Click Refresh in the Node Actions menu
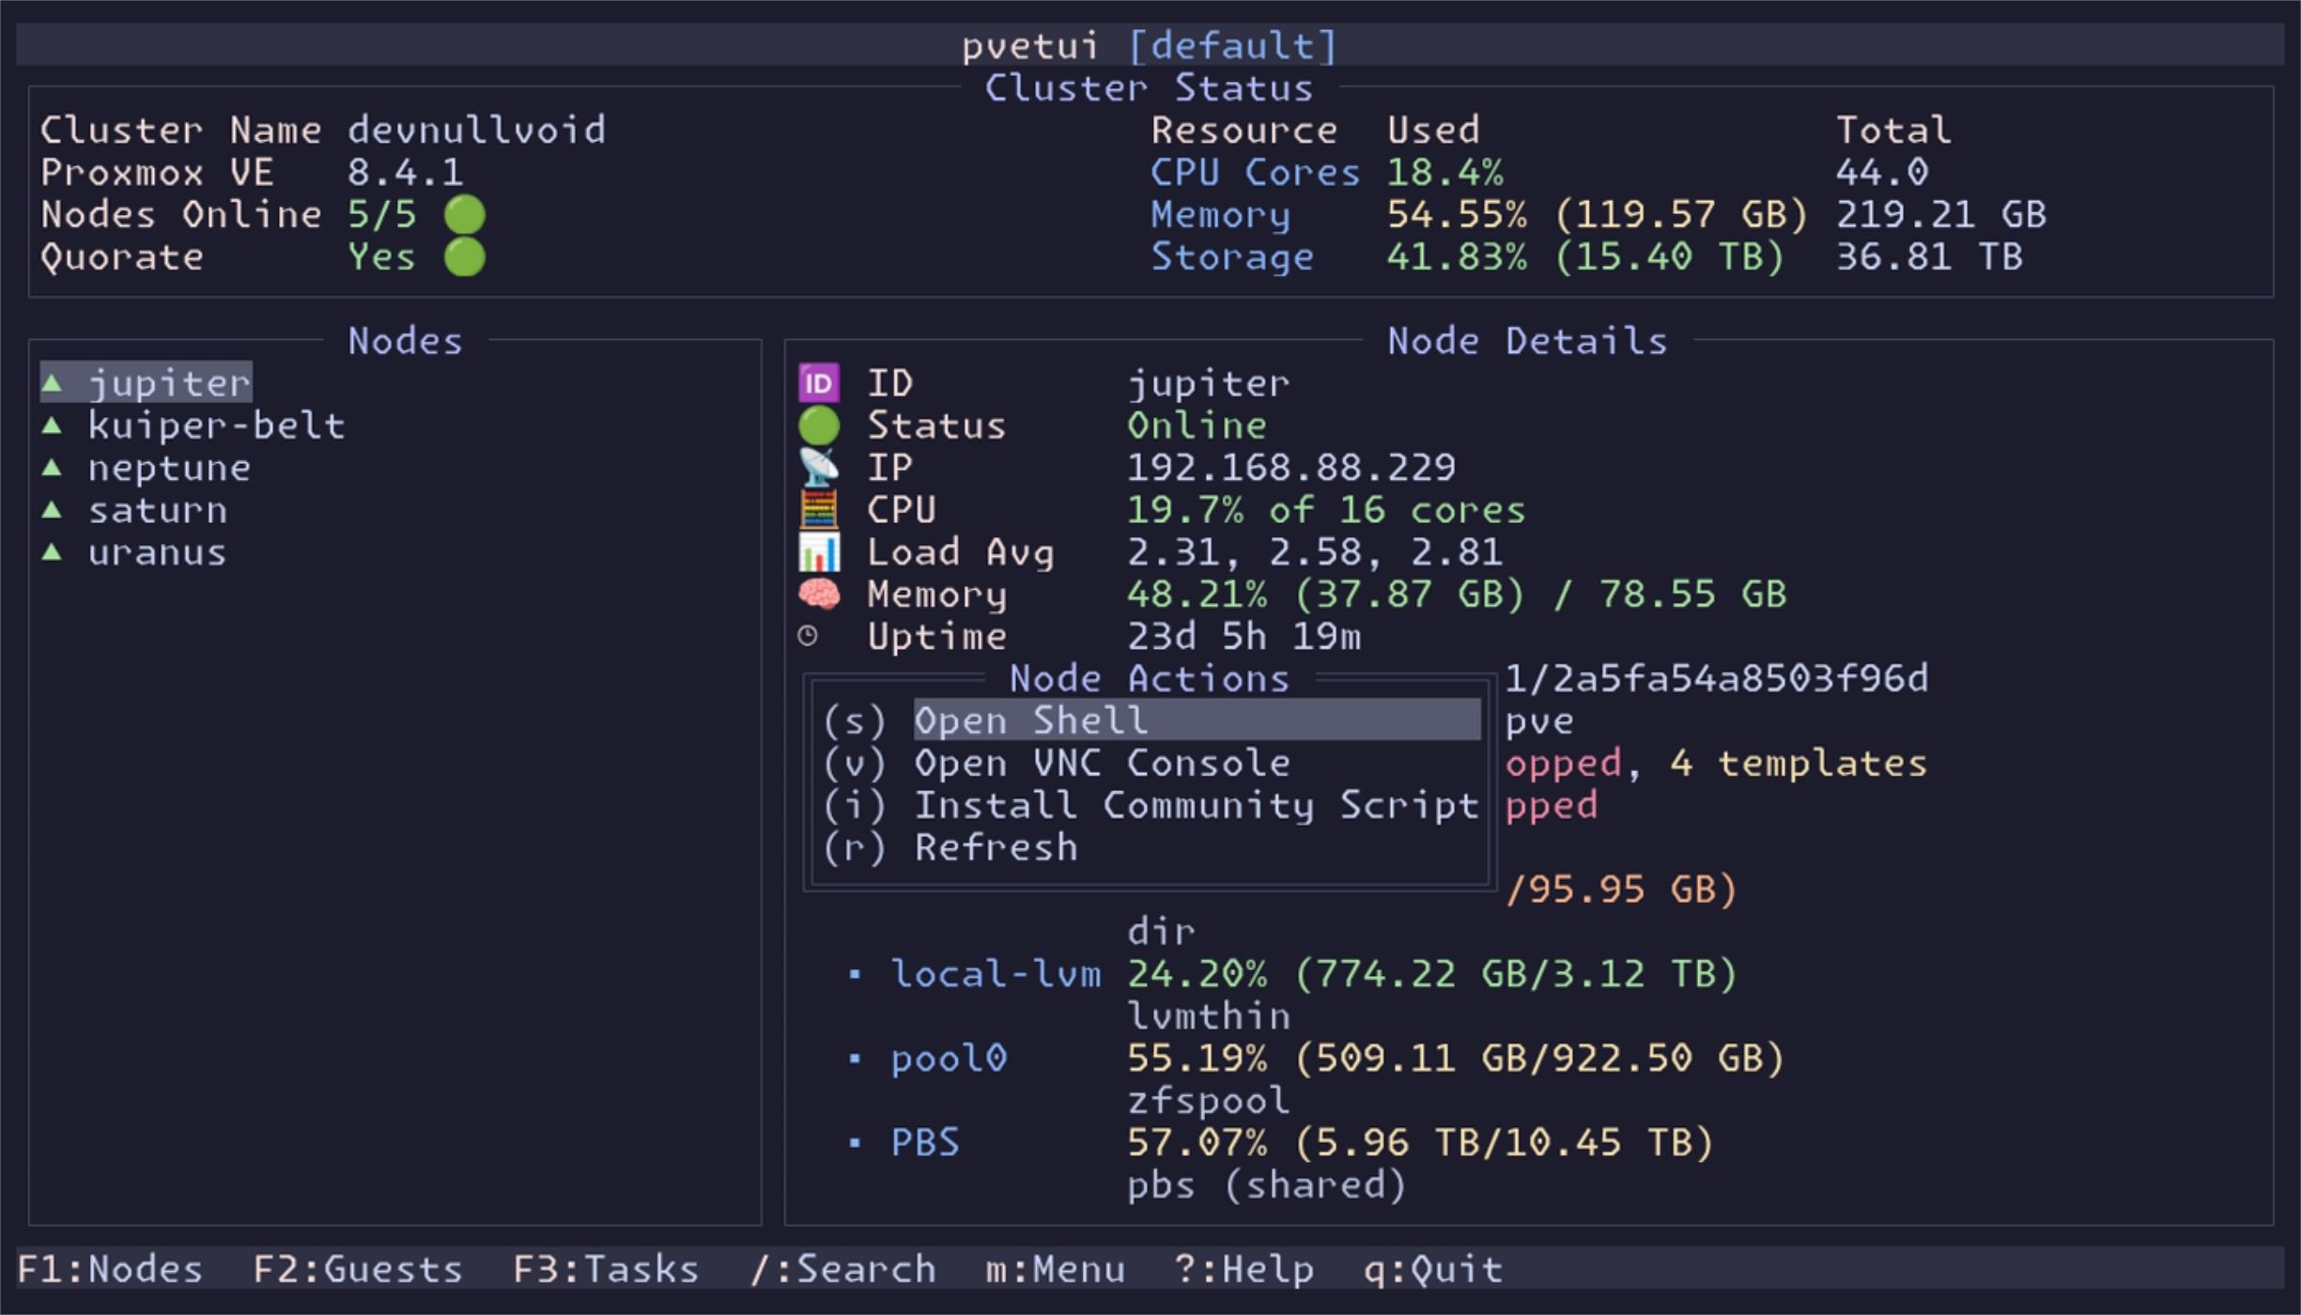This screenshot has width=2301, height=1315. click(996, 846)
